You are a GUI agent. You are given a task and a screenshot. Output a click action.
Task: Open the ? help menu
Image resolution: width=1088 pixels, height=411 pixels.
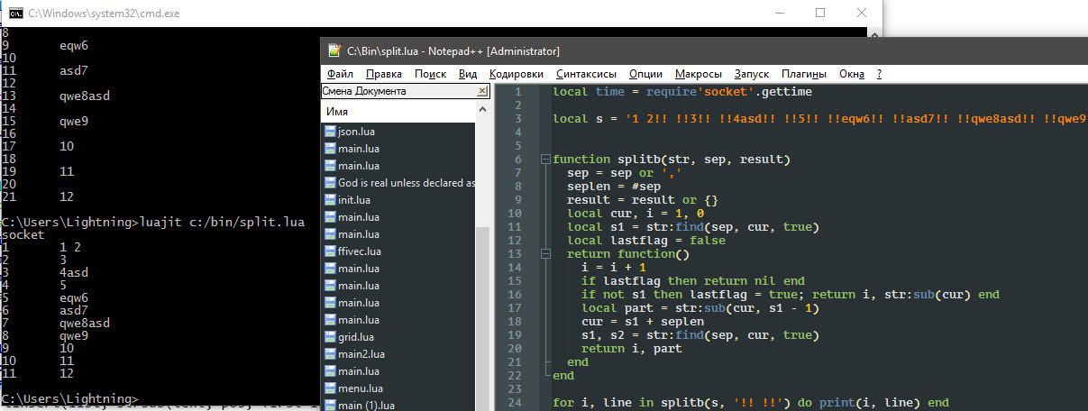(x=879, y=74)
